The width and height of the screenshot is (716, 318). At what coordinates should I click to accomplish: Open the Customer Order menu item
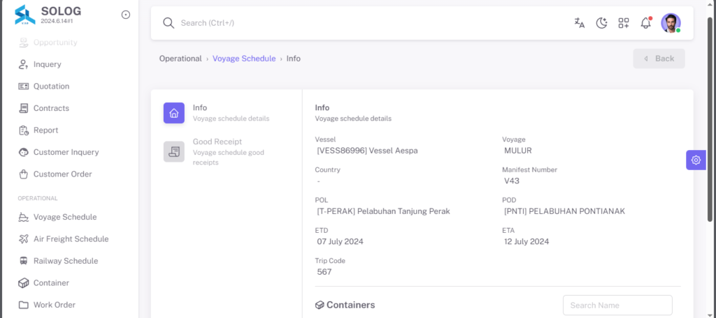click(x=62, y=174)
